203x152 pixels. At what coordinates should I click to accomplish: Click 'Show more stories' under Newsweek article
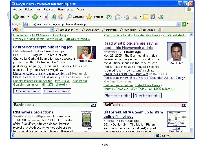click(118, 95)
